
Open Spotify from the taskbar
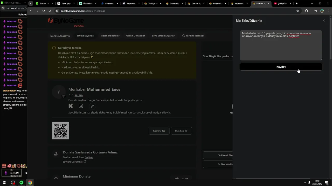[x=21, y=183]
